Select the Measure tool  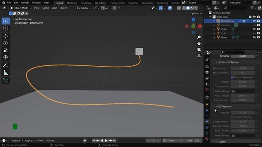click(5, 73)
